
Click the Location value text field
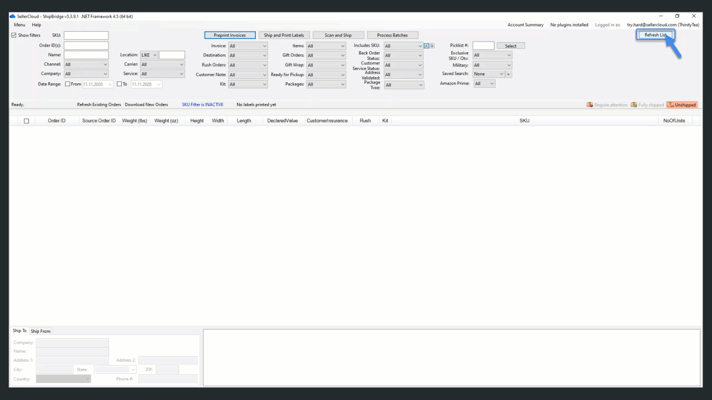pos(172,55)
